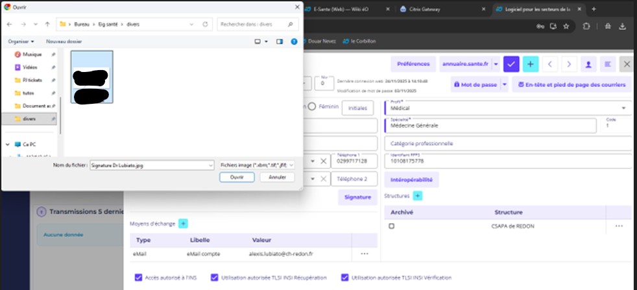Click the Ouvrir button to open file
This screenshot has height=290, width=637.
(x=237, y=177)
